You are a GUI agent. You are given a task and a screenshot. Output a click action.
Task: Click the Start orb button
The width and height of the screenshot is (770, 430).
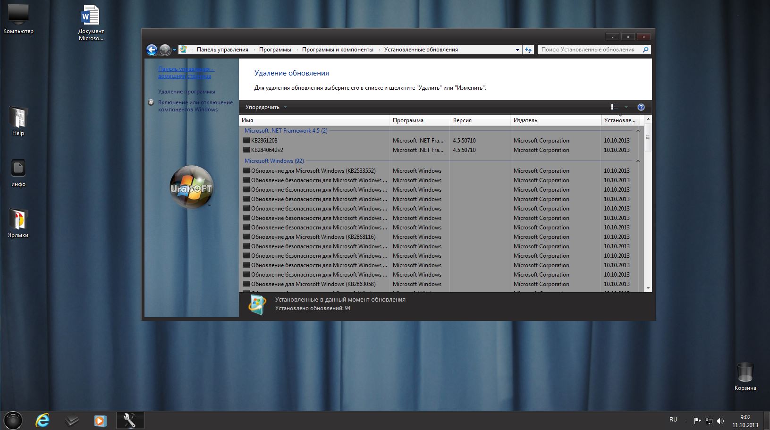(13, 420)
